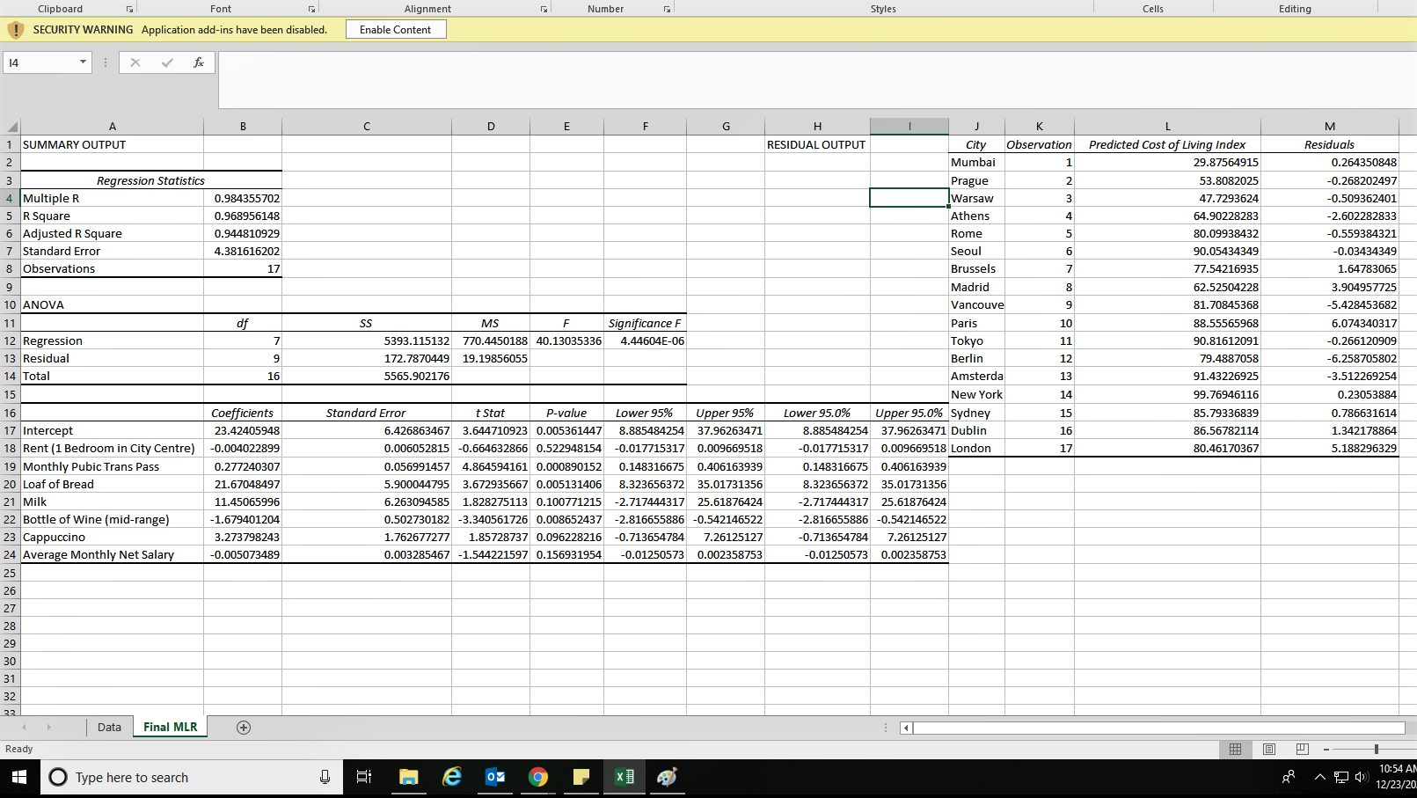This screenshot has width=1417, height=798.
Task: Switch to Page Break Preview icon
Action: tap(1303, 749)
